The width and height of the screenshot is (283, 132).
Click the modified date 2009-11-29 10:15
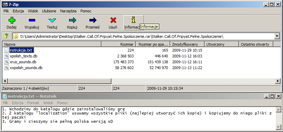point(187,50)
